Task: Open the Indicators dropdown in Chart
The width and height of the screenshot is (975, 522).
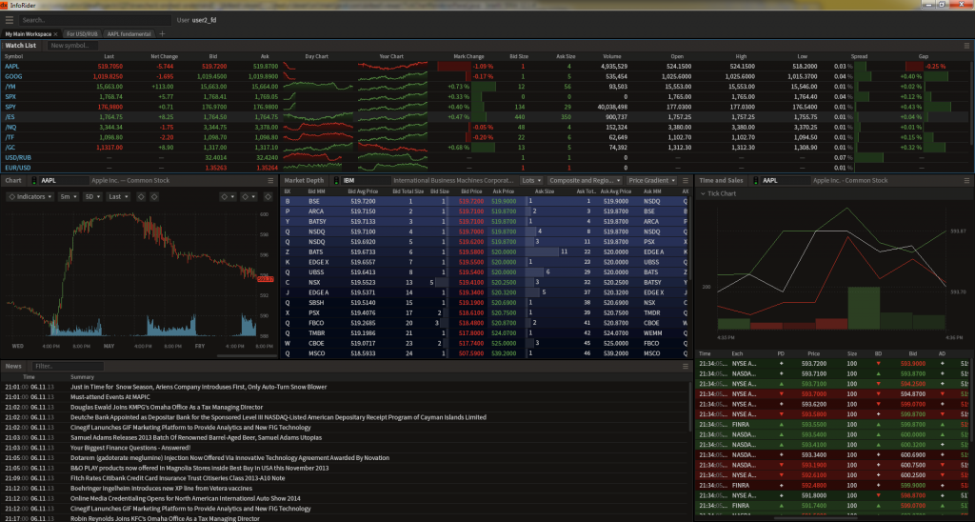Action: (x=30, y=196)
